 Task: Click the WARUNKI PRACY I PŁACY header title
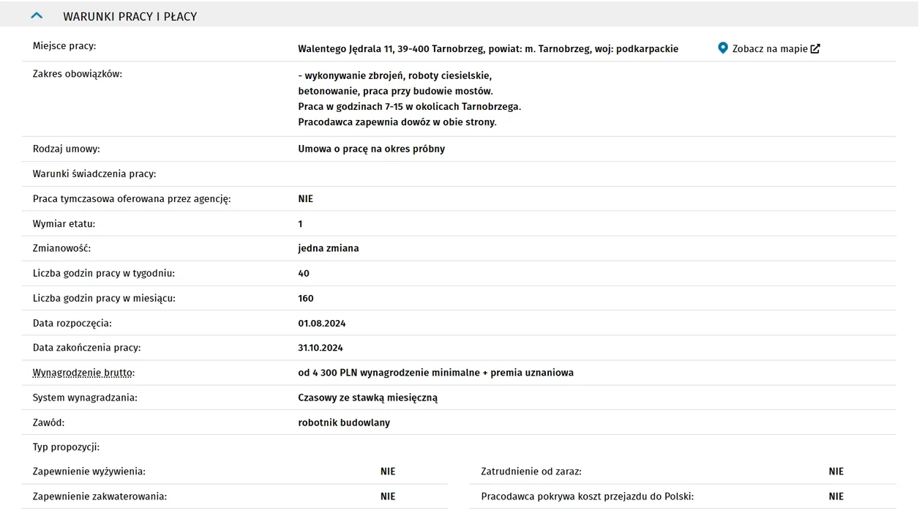click(130, 16)
